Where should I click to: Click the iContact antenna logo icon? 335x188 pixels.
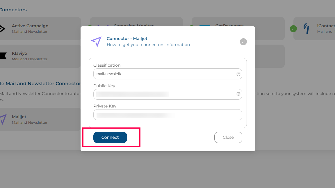307,28
